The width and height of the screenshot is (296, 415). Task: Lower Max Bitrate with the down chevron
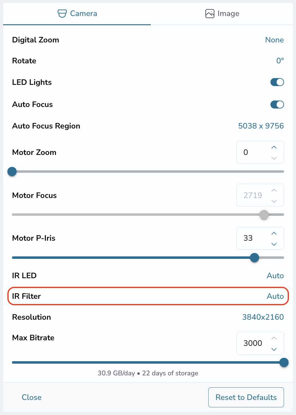point(274,349)
